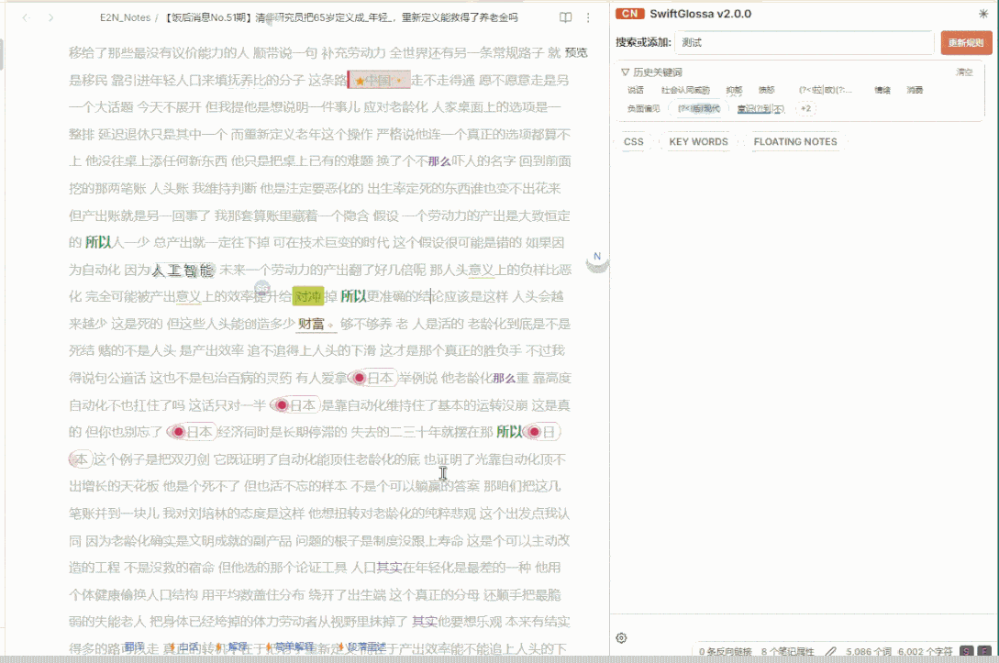Screen dimensions: 999x663
Task: Click the 日本 tag before 经济同时
Action: [192, 432]
